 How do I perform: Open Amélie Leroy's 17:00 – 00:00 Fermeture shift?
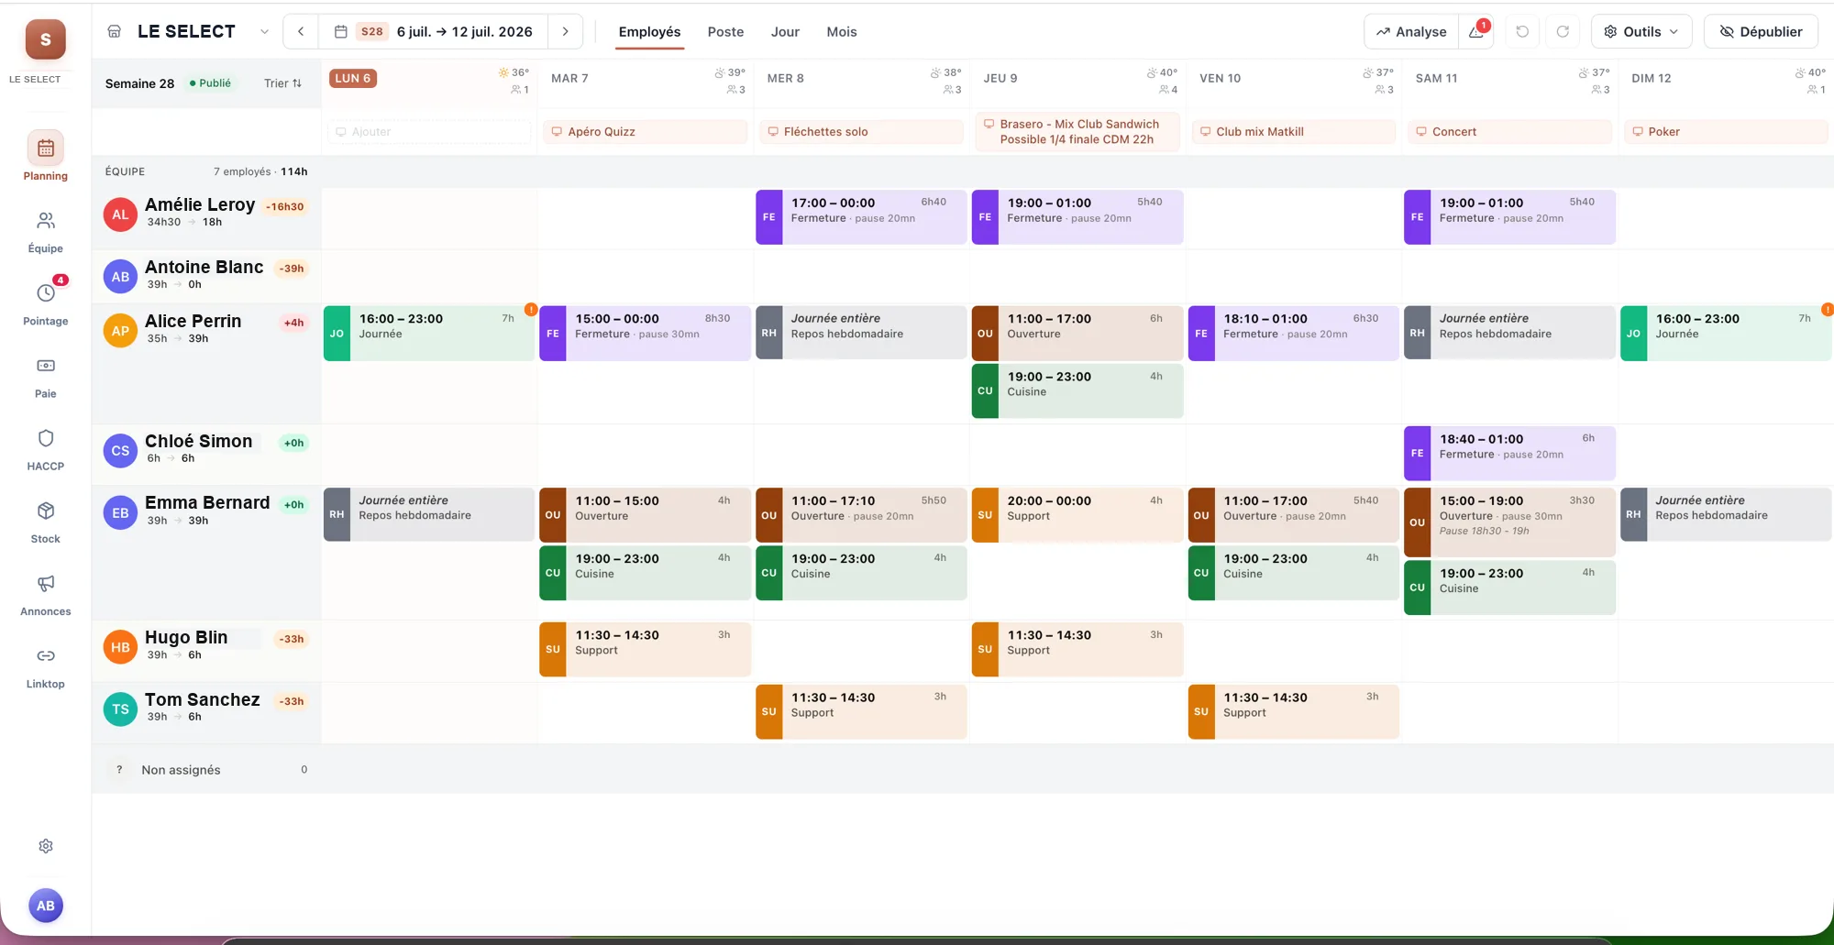[x=861, y=217]
